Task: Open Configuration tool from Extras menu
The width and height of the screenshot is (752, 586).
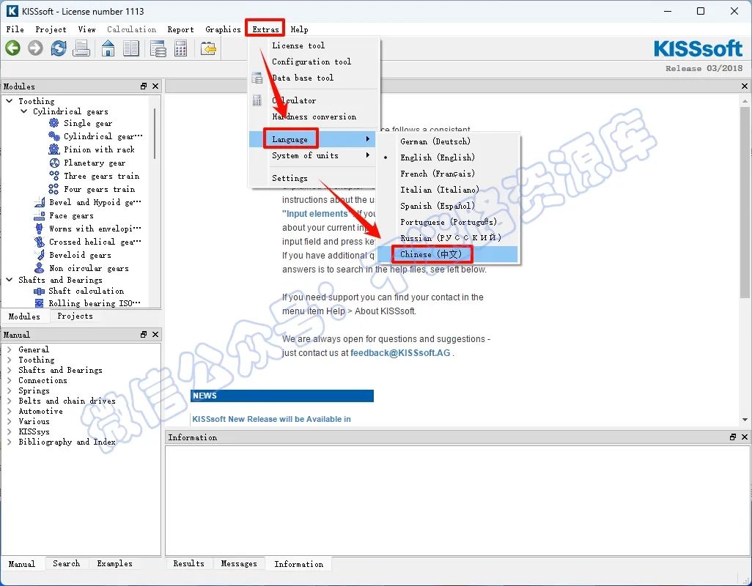Action: pyautogui.click(x=312, y=62)
